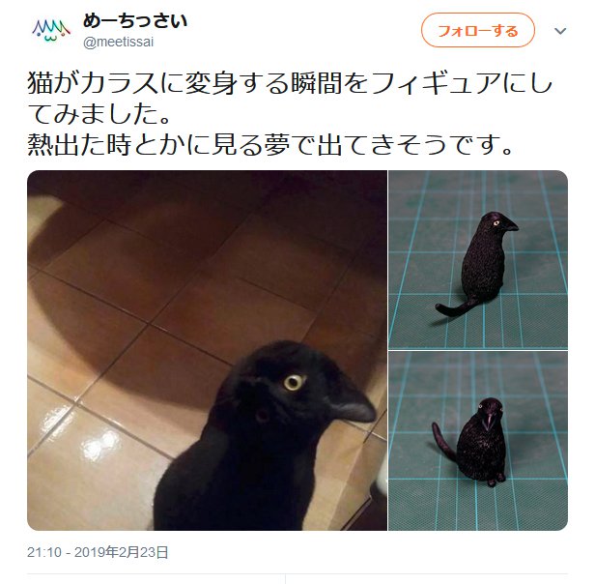Open the @meetissai handle link

click(118, 42)
